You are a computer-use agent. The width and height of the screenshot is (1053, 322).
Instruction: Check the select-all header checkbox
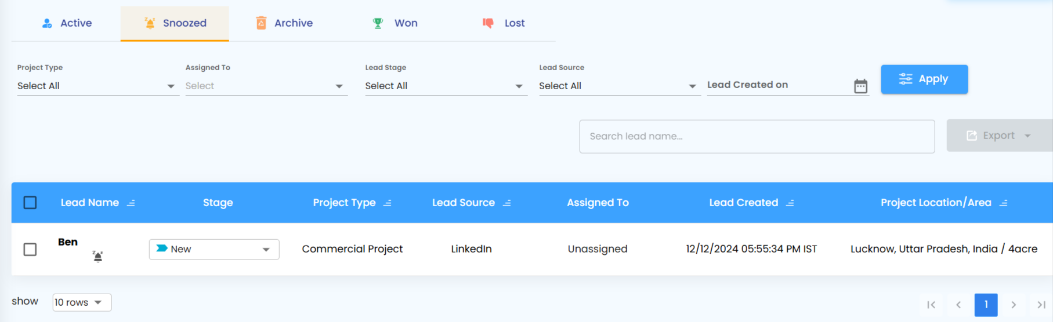[30, 203]
